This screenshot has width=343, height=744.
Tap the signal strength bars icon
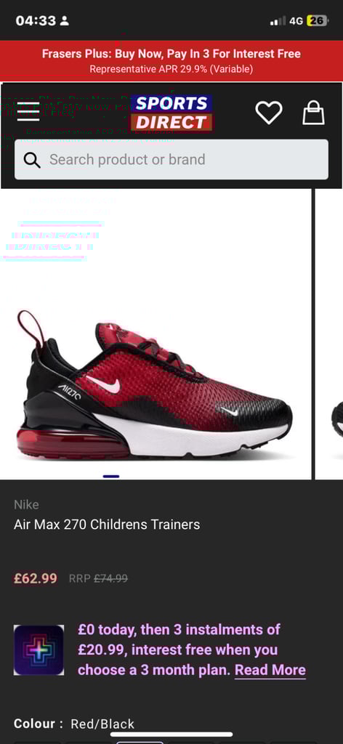278,21
